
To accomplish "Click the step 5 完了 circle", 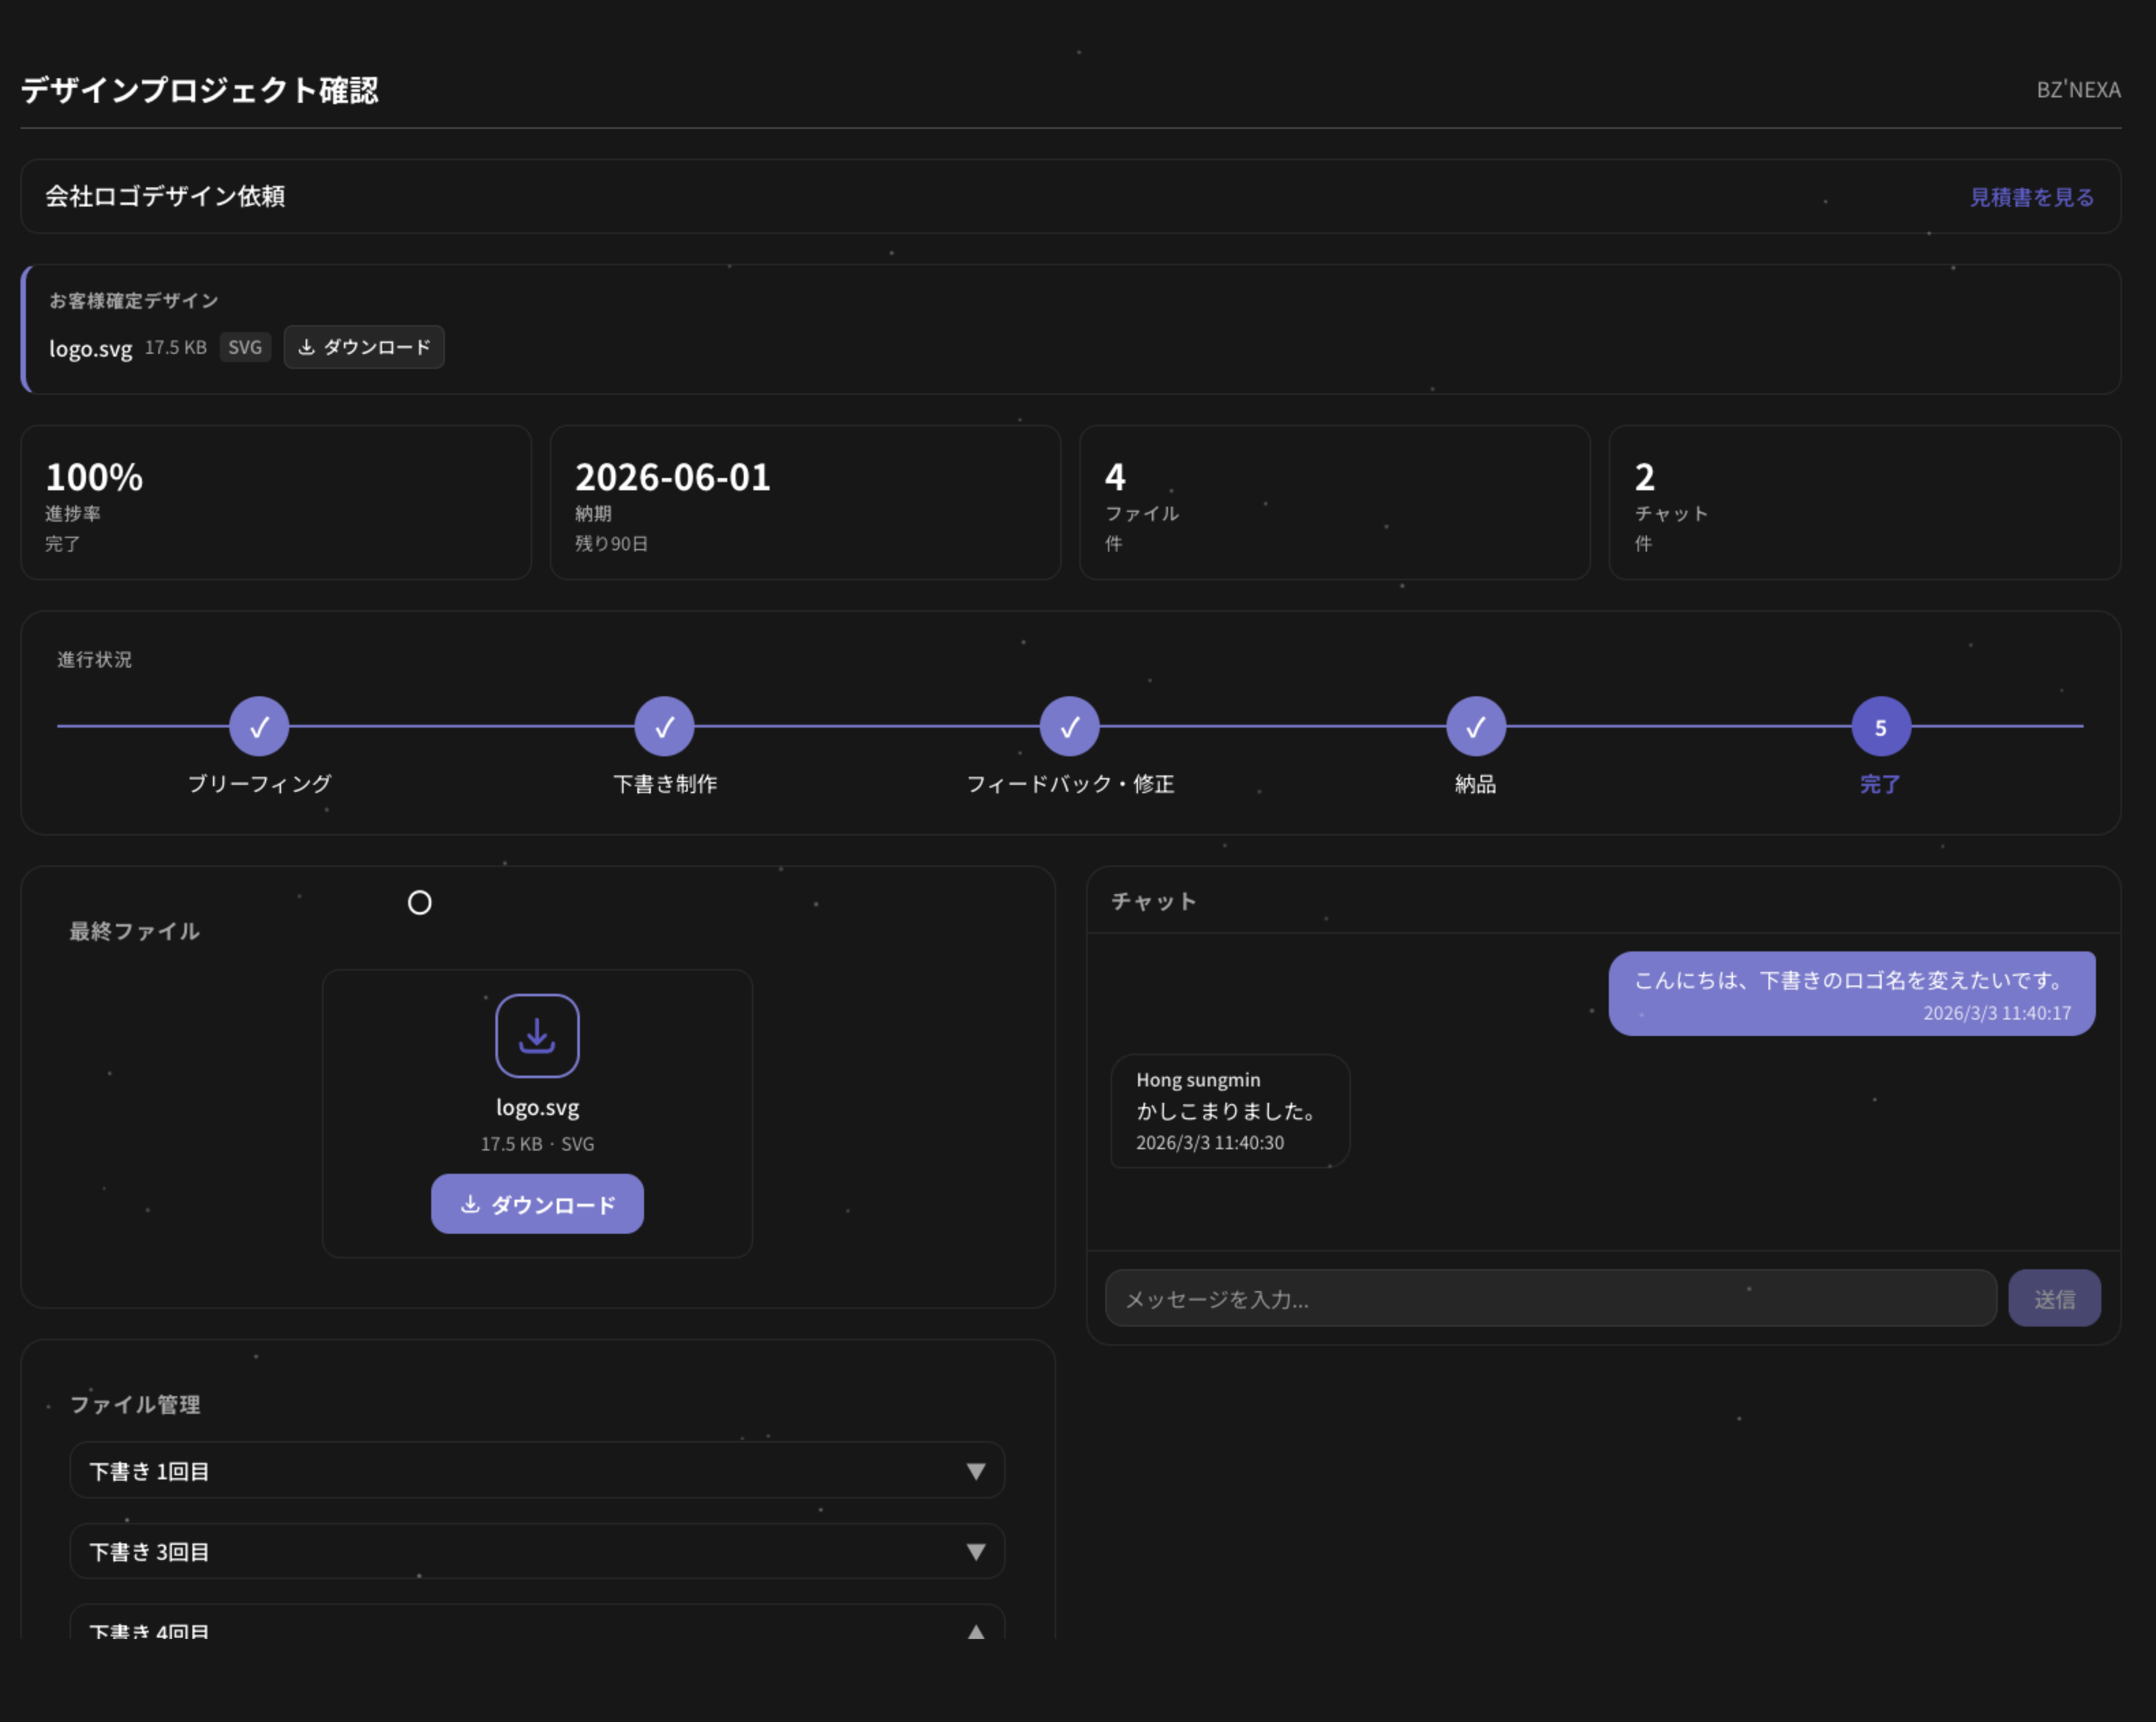I will coord(1880,727).
